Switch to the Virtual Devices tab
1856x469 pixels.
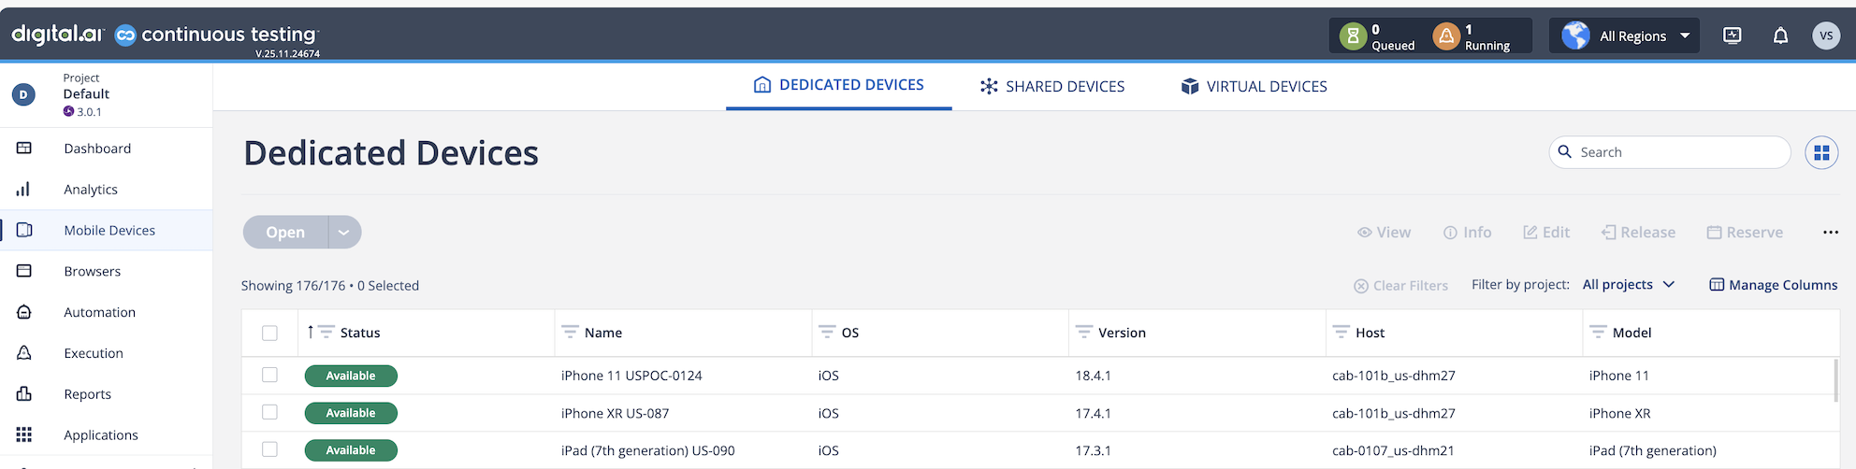pyautogui.click(x=1254, y=86)
